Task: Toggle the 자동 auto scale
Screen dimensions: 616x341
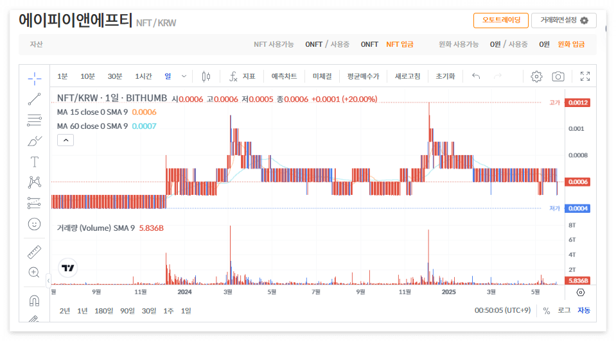Action: pos(584,310)
